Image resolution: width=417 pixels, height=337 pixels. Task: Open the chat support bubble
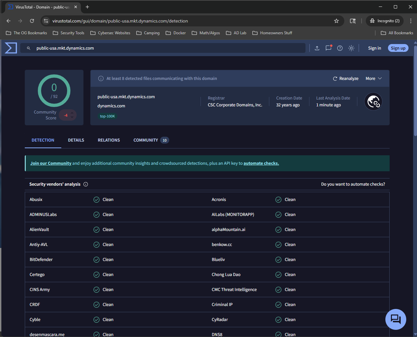pyautogui.click(x=395, y=319)
